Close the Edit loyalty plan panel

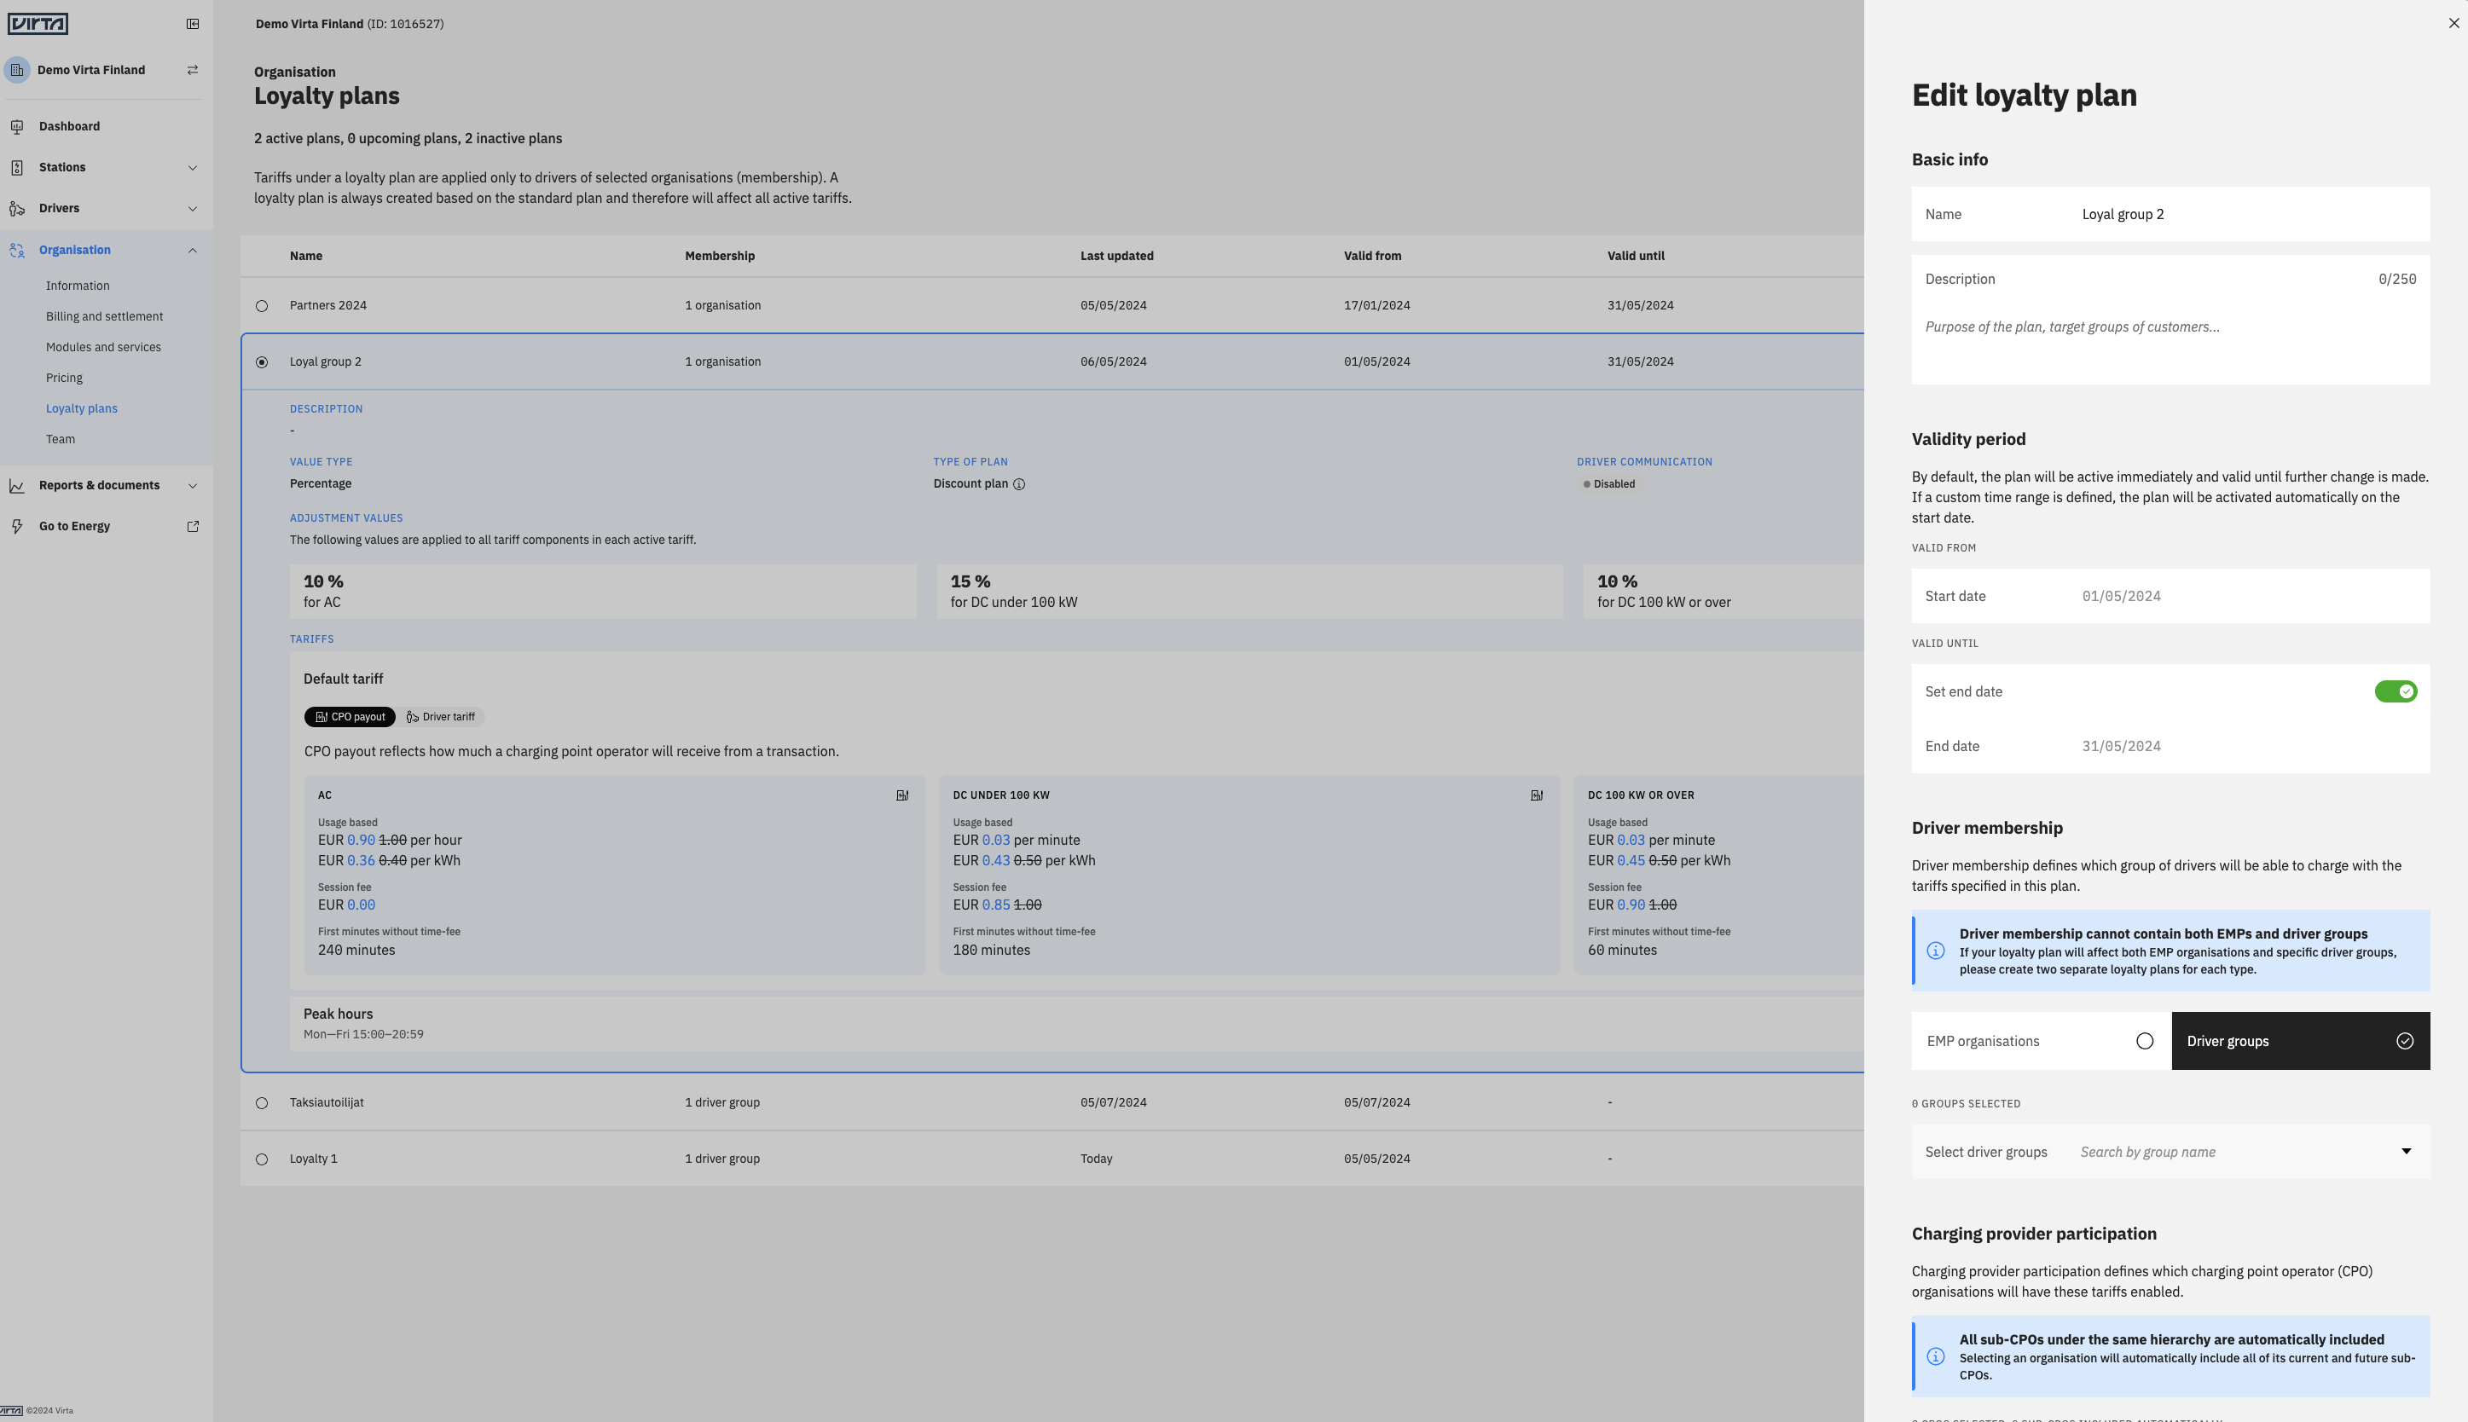[x=2454, y=23]
